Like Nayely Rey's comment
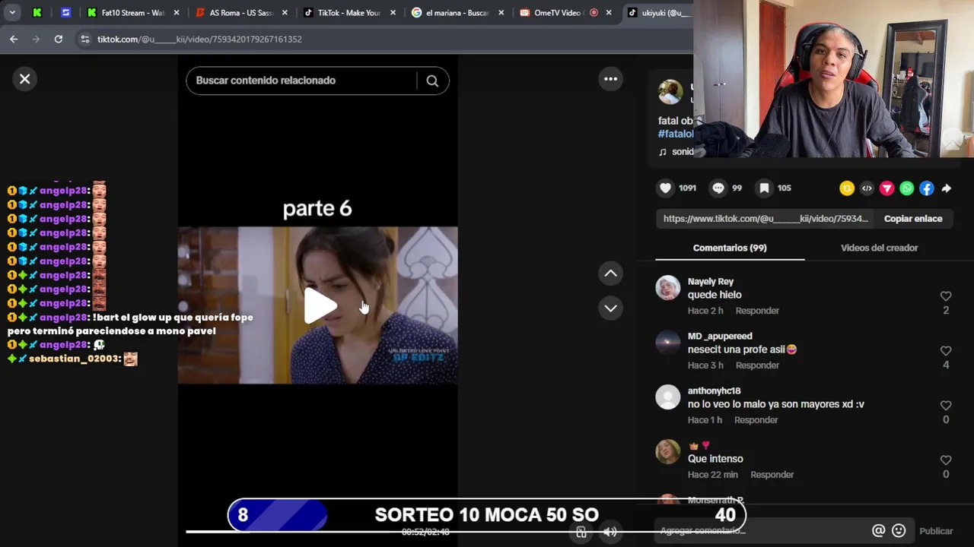The height and width of the screenshot is (547, 974). pyautogui.click(x=946, y=296)
